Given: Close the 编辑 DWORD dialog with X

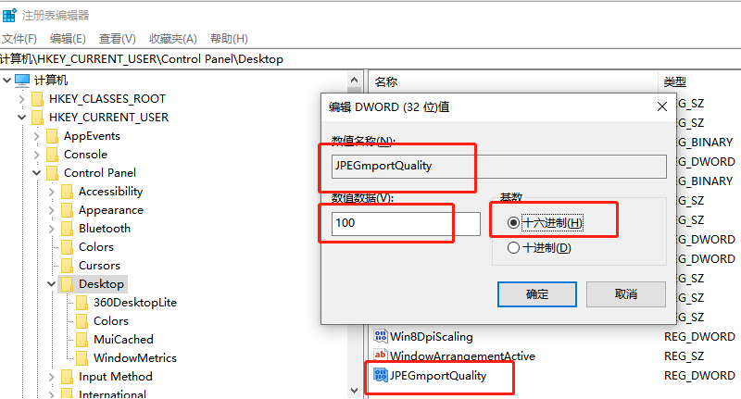Looking at the screenshot, I should coord(662,106).
